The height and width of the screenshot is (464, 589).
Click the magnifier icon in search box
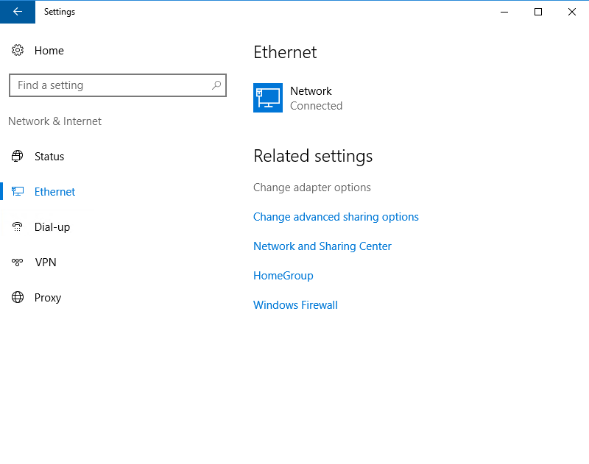[x=216, y=85]
